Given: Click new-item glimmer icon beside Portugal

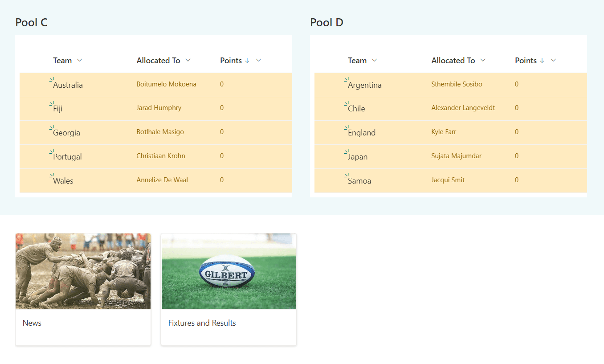Looking at the screenshot, I should coord(51,152).
